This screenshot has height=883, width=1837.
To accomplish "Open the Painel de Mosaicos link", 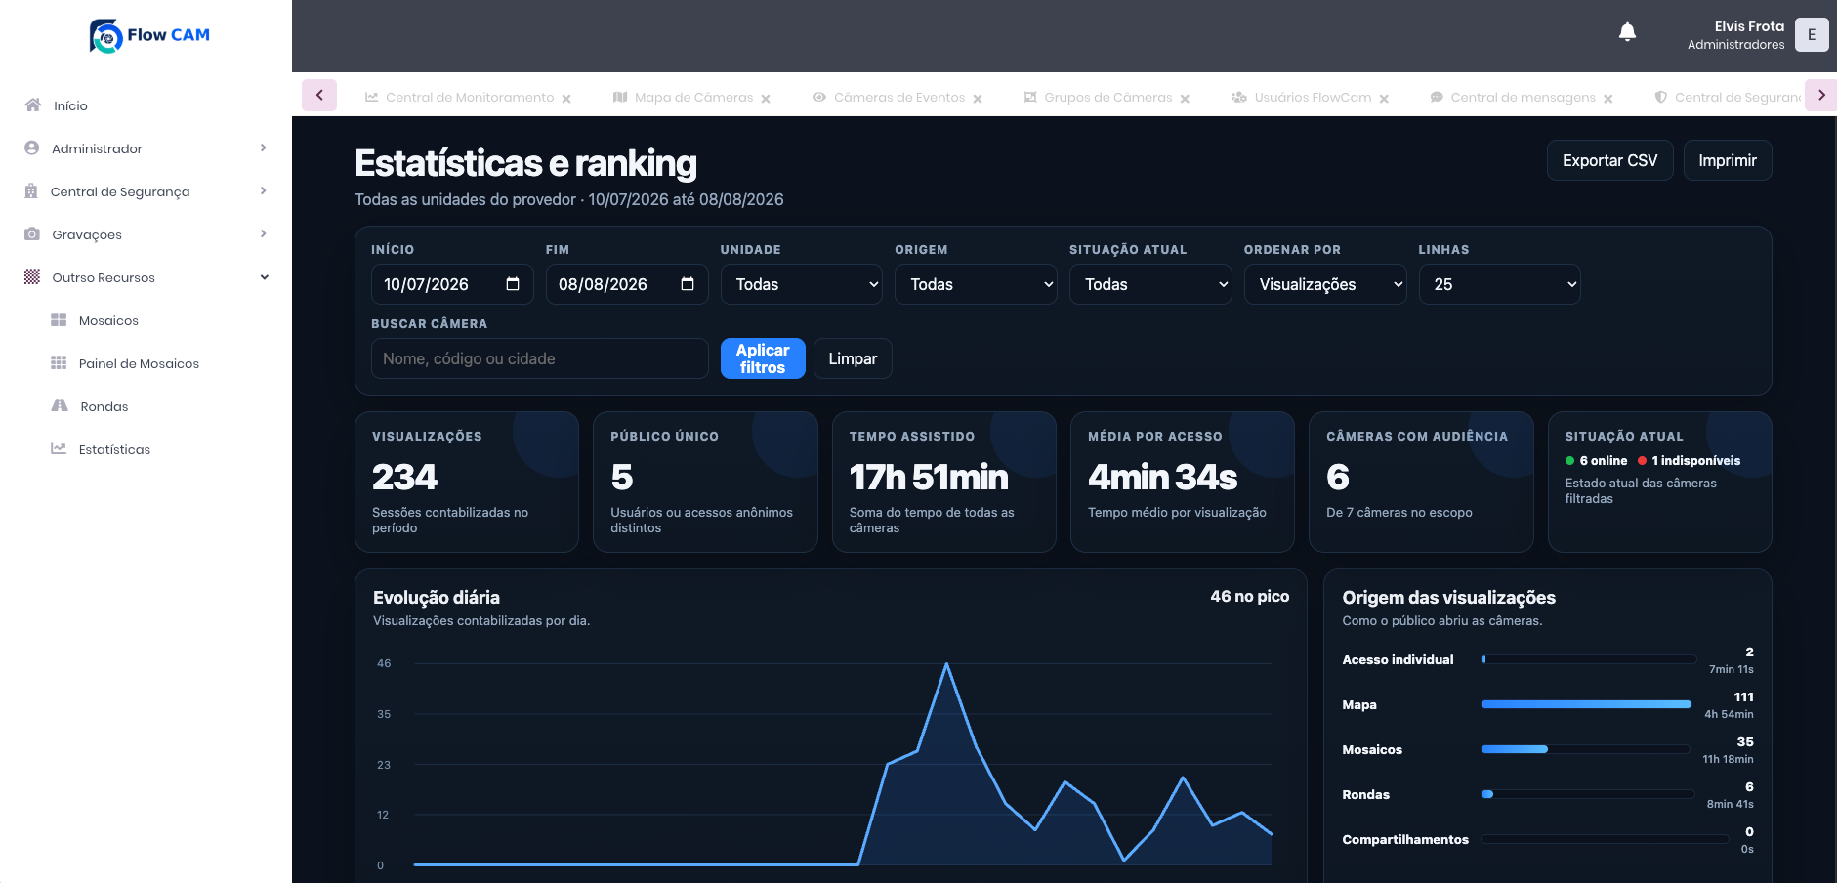I will point(139,363).
